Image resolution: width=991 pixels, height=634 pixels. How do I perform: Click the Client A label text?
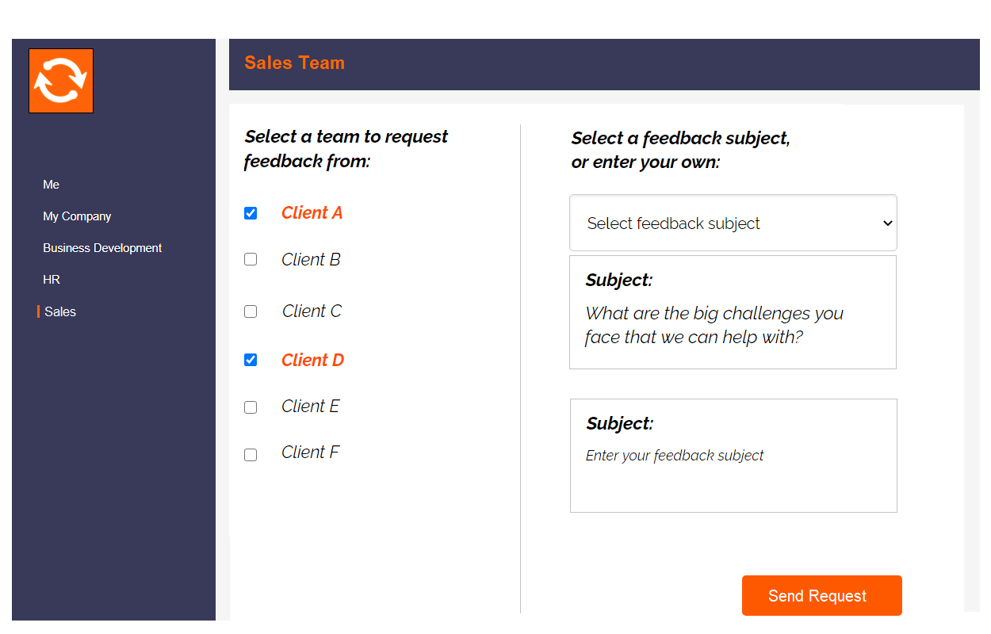pyautogui.click(x=312, y=213)
